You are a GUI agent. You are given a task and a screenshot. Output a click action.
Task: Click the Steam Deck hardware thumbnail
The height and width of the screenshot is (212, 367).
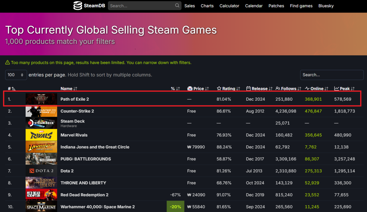tap(41, 123)
